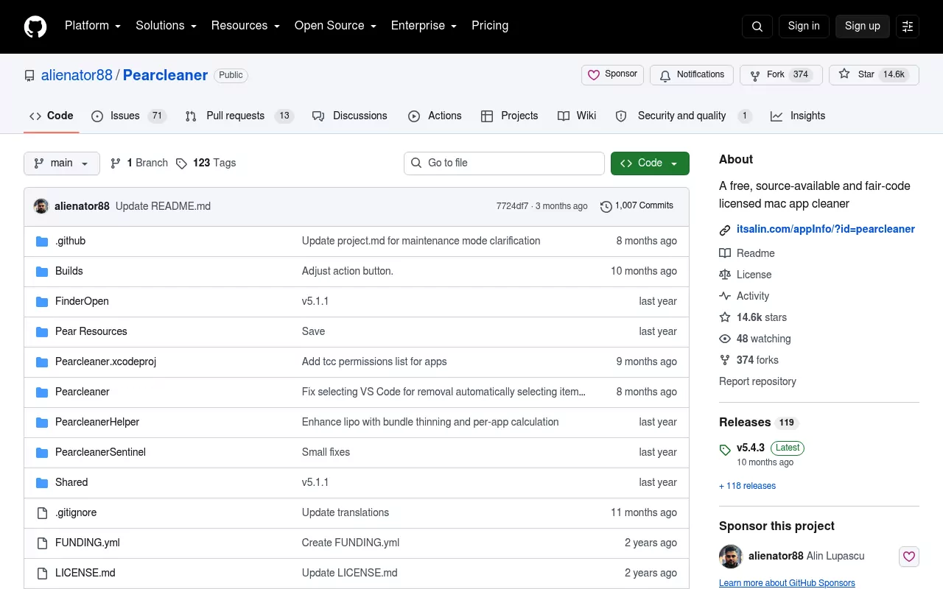Click the .github folder icon
The image size is (943, 589).
tap(42, 241)
